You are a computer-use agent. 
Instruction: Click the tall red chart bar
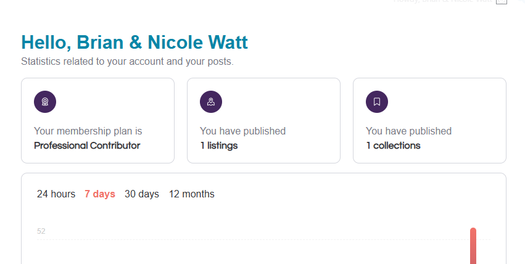(473, 247)
